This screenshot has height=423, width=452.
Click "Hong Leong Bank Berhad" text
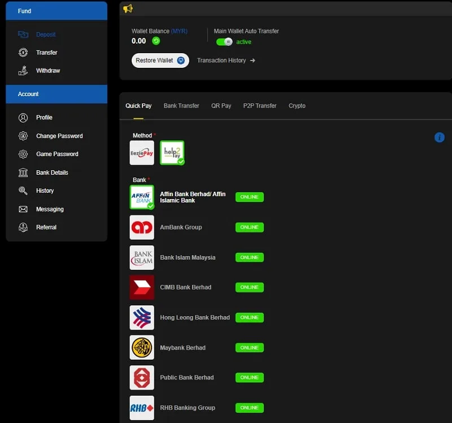(x=195, y=317)
